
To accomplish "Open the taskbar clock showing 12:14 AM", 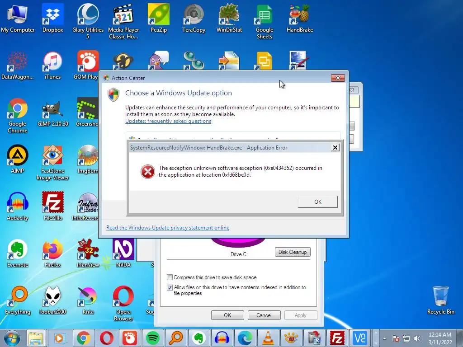I will coord(440,338).
